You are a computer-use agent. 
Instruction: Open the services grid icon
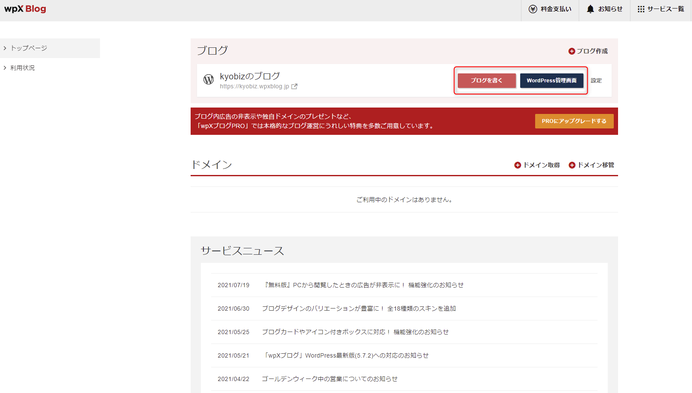[641, 9]
